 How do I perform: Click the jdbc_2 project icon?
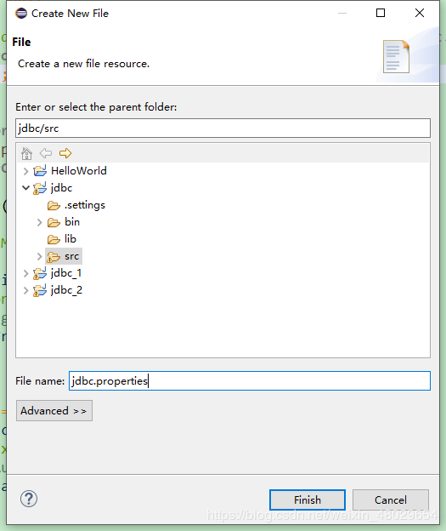pyautogui.click(x=40, y=290)
